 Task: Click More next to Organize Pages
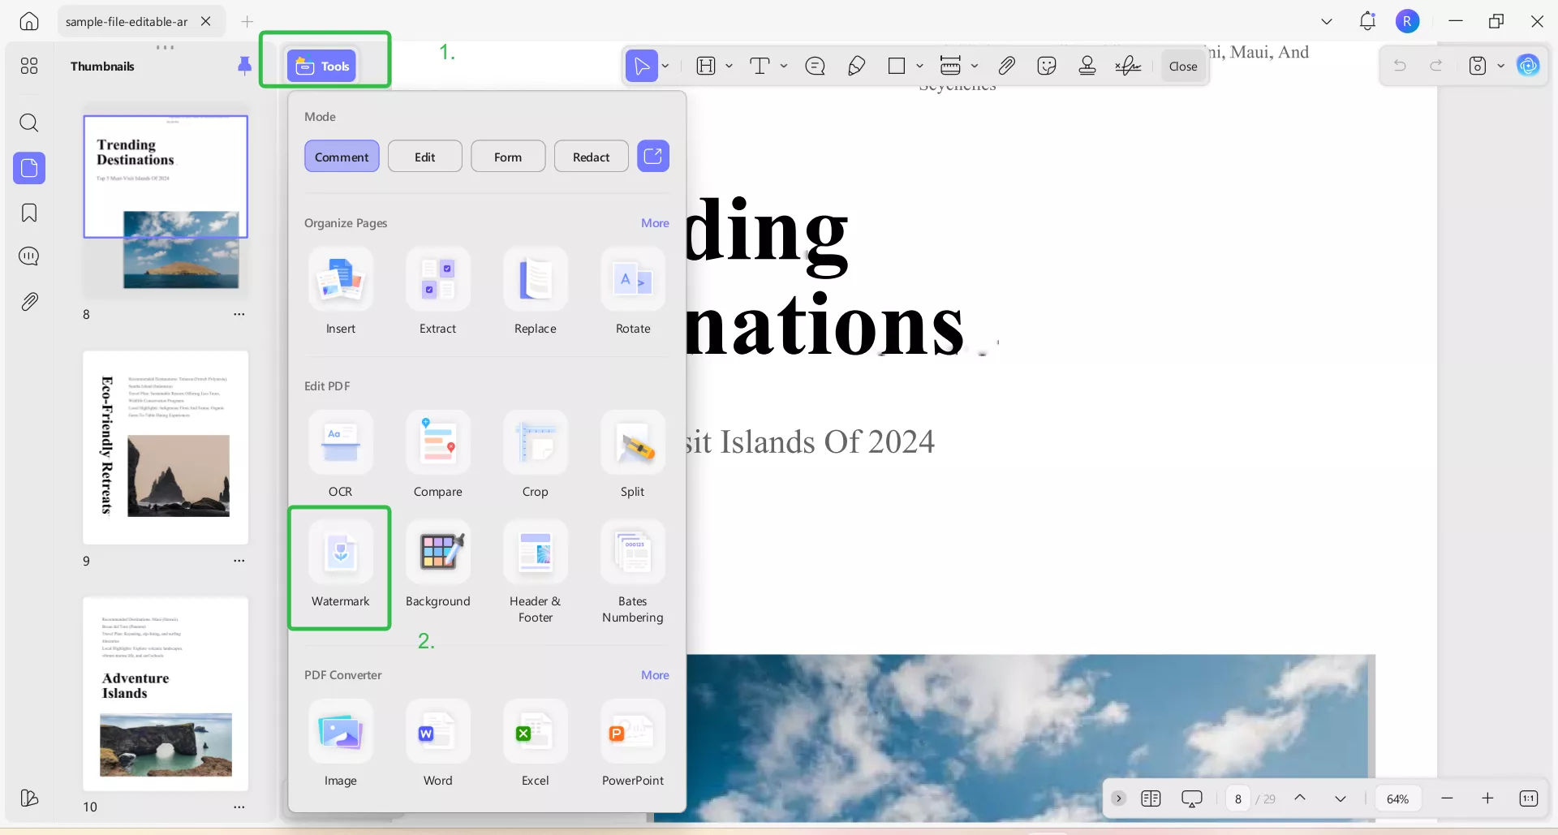point(655,223)
